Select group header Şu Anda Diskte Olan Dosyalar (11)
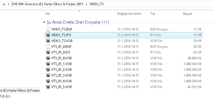Viewport: 214px width, 99px height. pos(78,22)
